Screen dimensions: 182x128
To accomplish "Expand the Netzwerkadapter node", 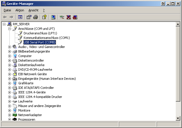I will point(9,115).
